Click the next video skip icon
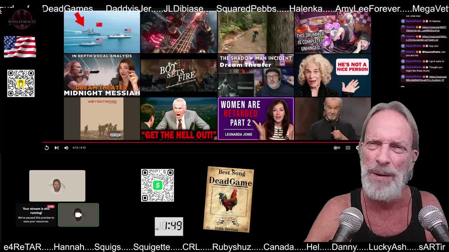The width and height of the screenshot is (449, 252). point(56,148)
